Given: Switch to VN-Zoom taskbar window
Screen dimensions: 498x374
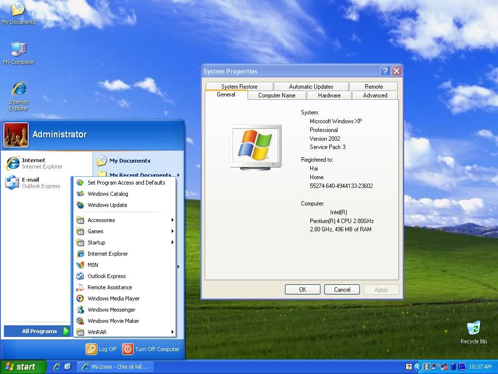Looking at the screenshot, I should pyautogui.click(x=116, y=367).
